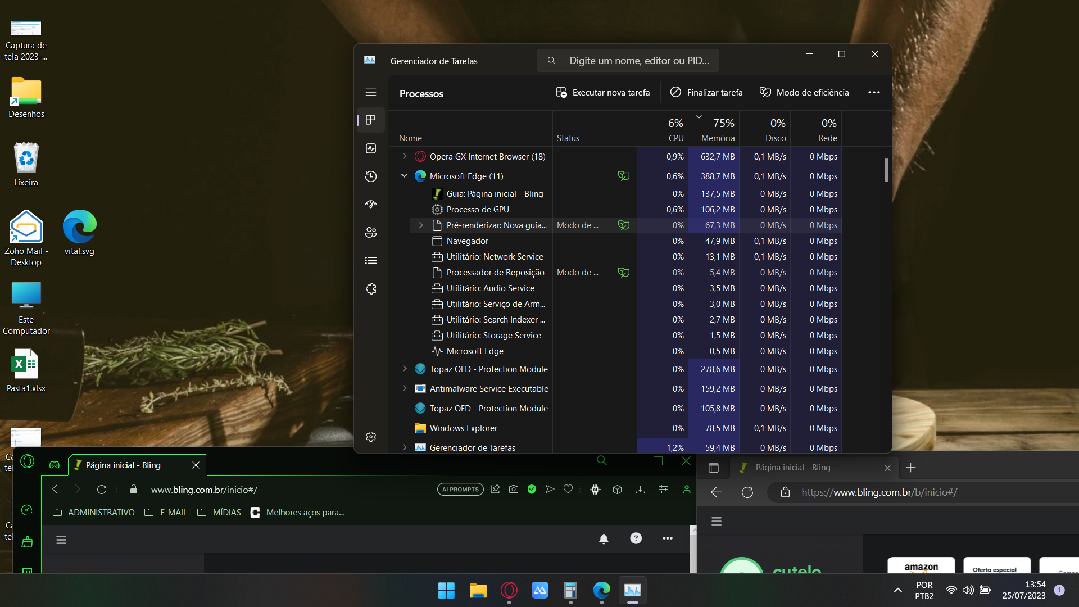
Task: Open Opera search tabs magnifier icon
Action: click(602, 461)
